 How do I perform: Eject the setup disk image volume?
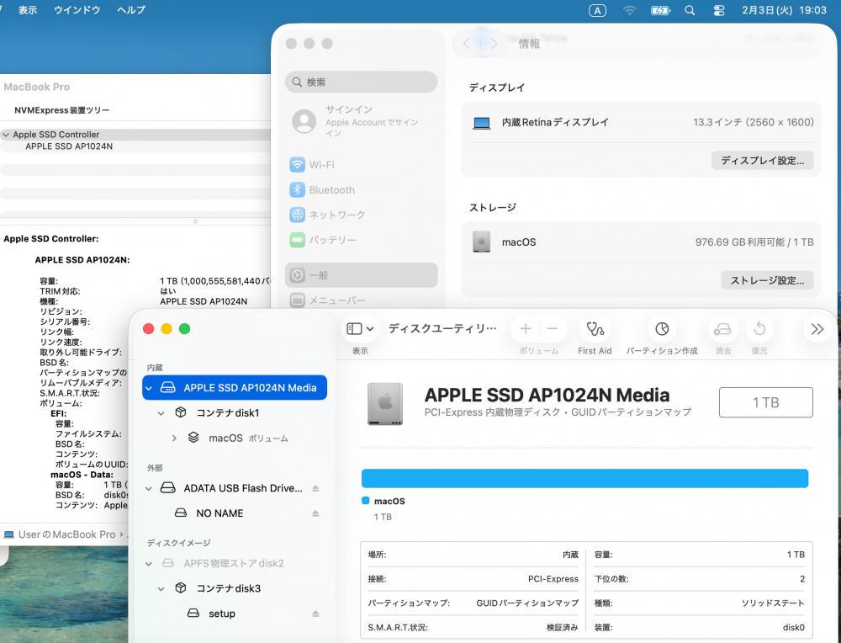(x=315, y=614)
